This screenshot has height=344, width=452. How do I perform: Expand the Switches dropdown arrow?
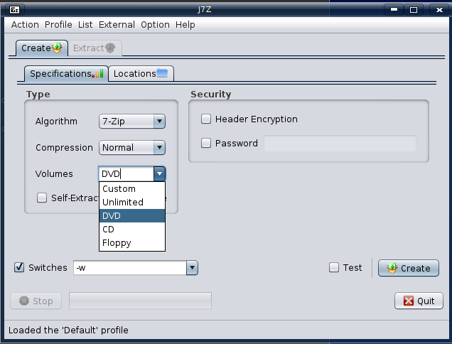(192, 268)
